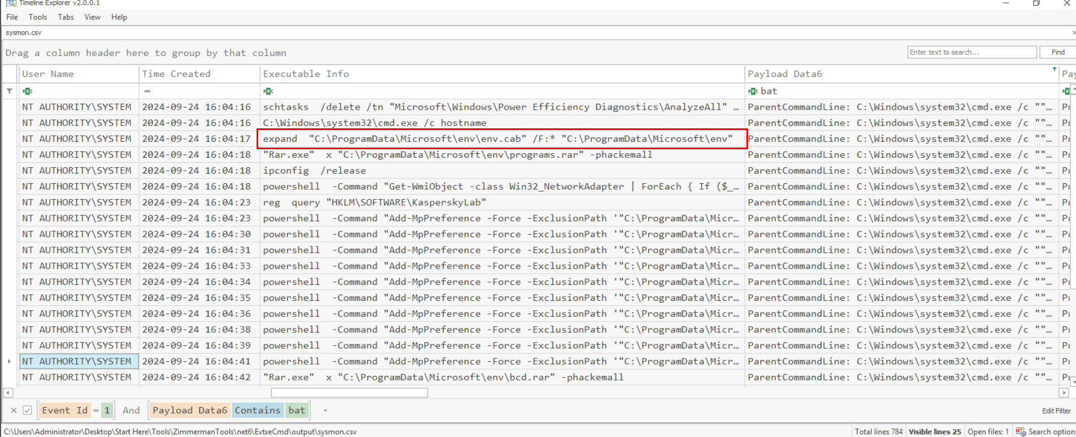Screen dimensions: 1076x437
Task: Click the equals operator icon under Time Created
Action: tap(147, 91)
